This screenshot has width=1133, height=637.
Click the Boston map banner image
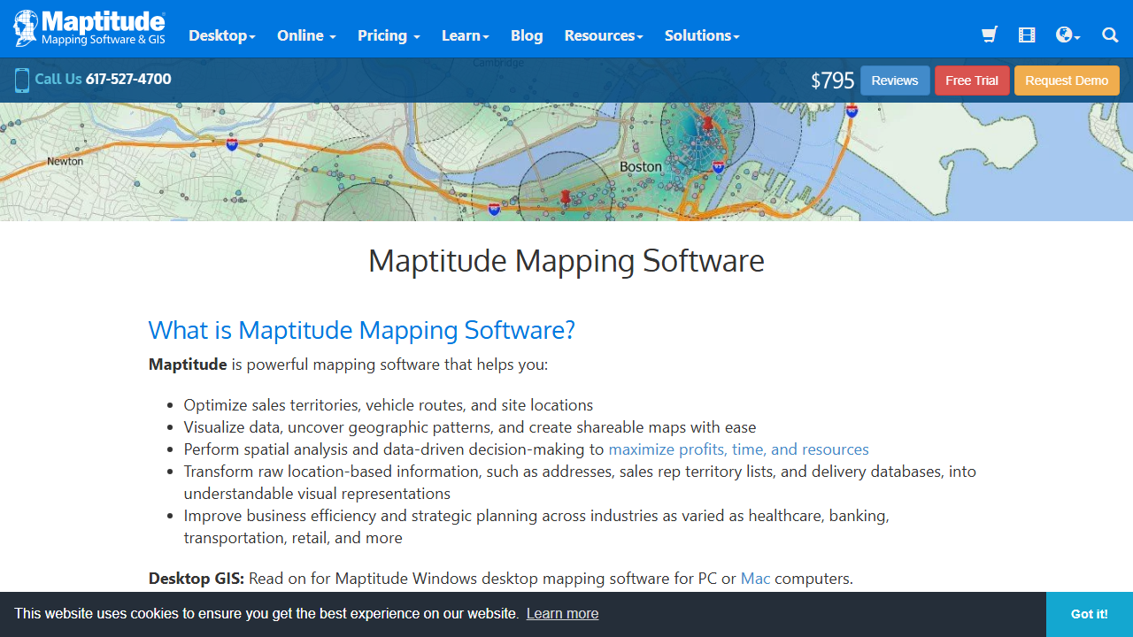(566, 162)
